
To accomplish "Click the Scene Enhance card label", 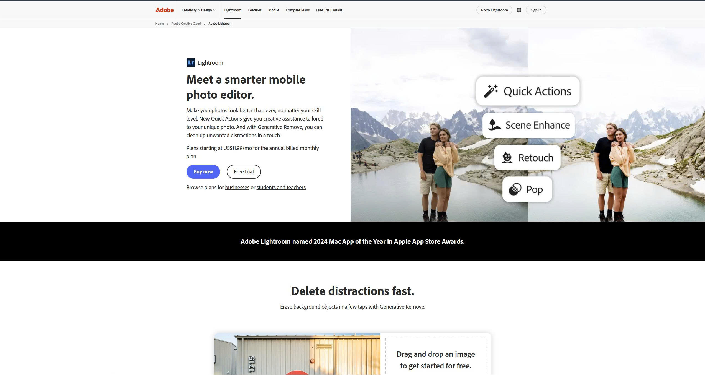I will pos(538,125).
